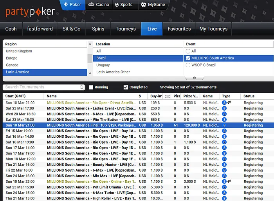The width and height of the screenshot is (274, 201).
Task: Select the Rio Open Direct Satellite tournament
Action: pos(138,103)
